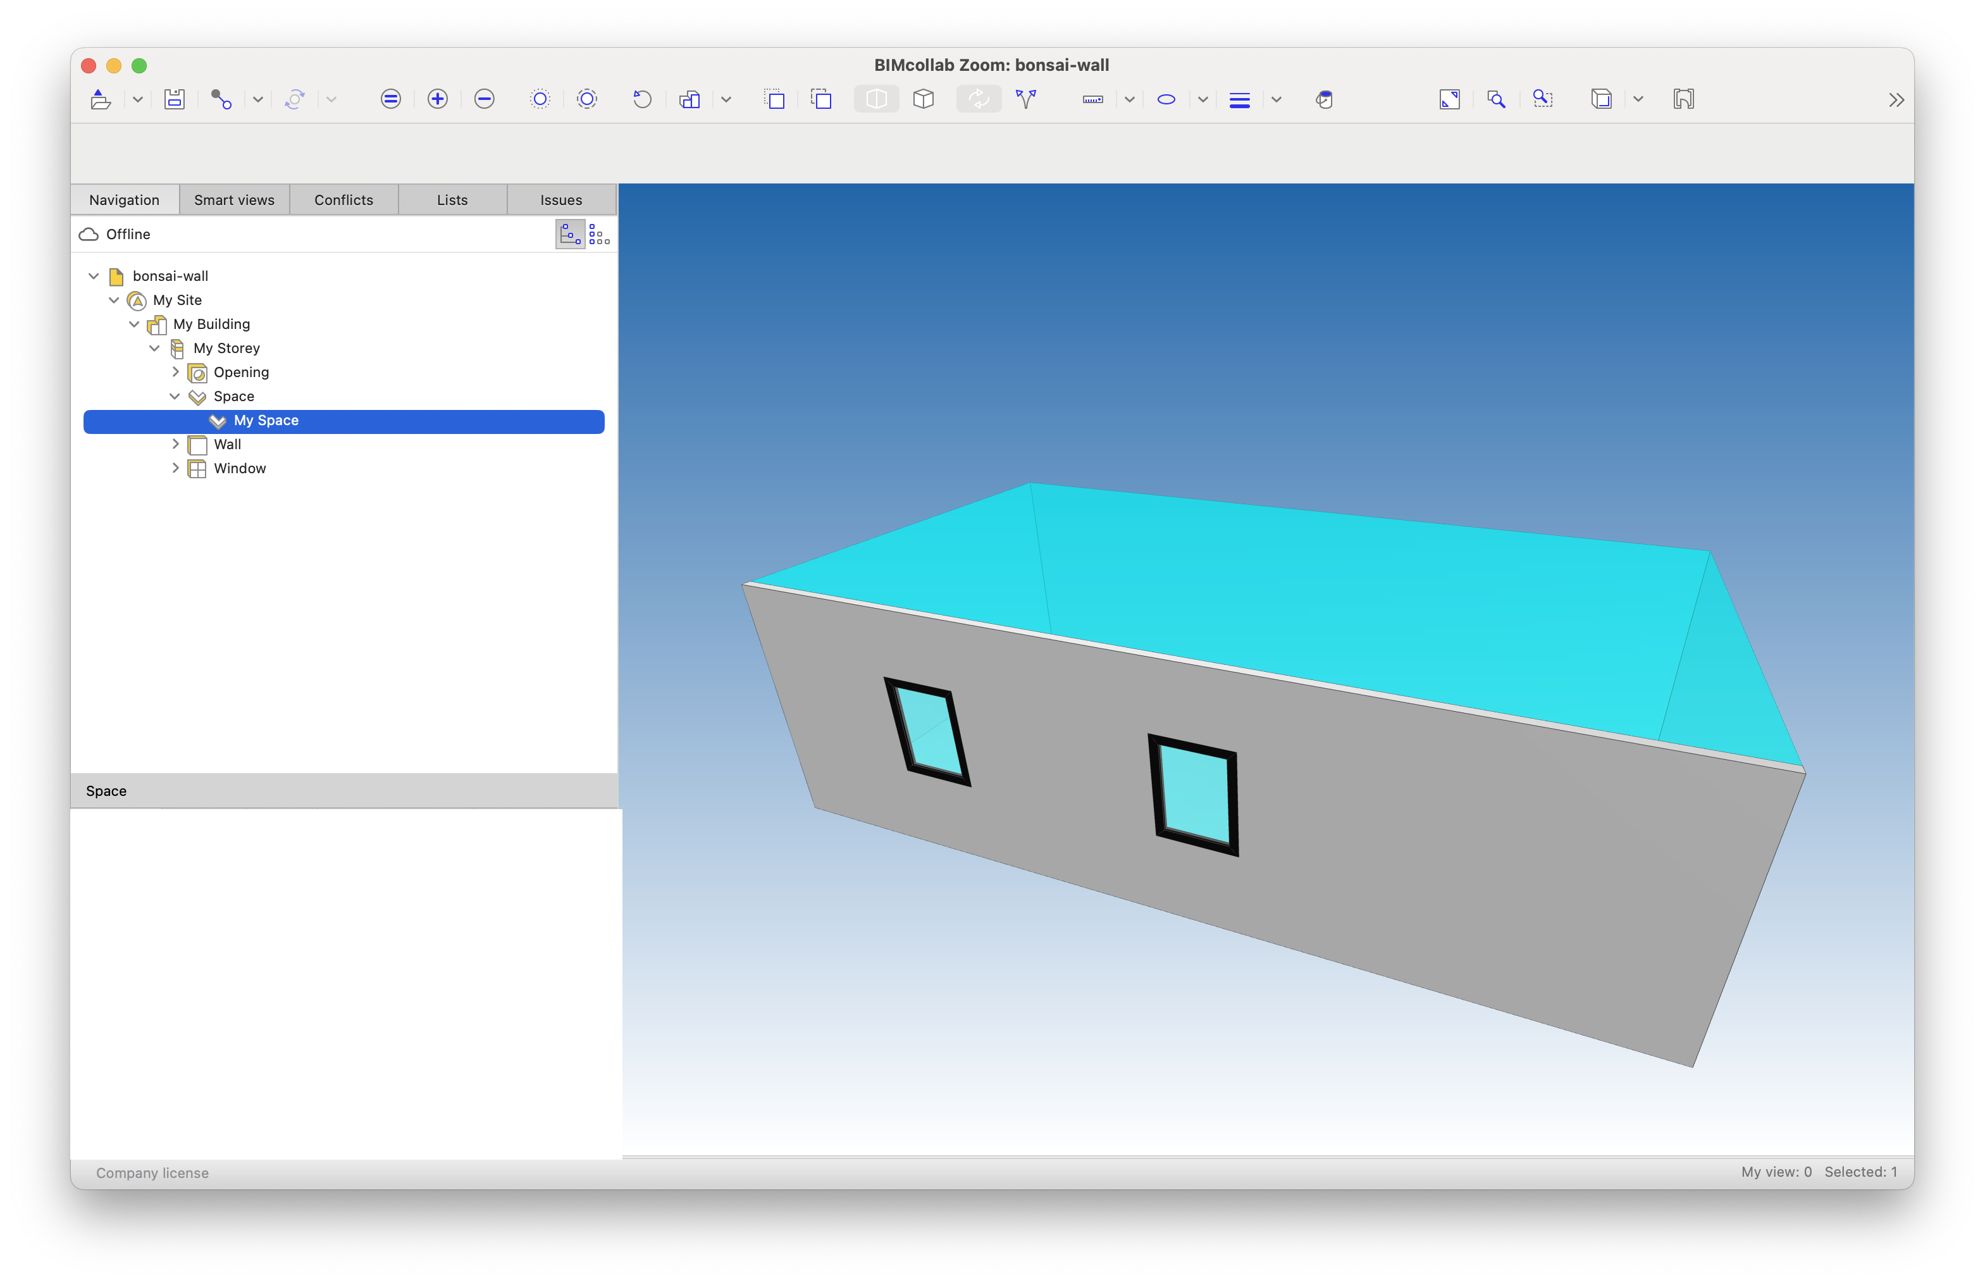Viewport: 1985px width, 1283px height.
Task: Show hidden toolbar items with double chevron
Action: coord(1896,100)
